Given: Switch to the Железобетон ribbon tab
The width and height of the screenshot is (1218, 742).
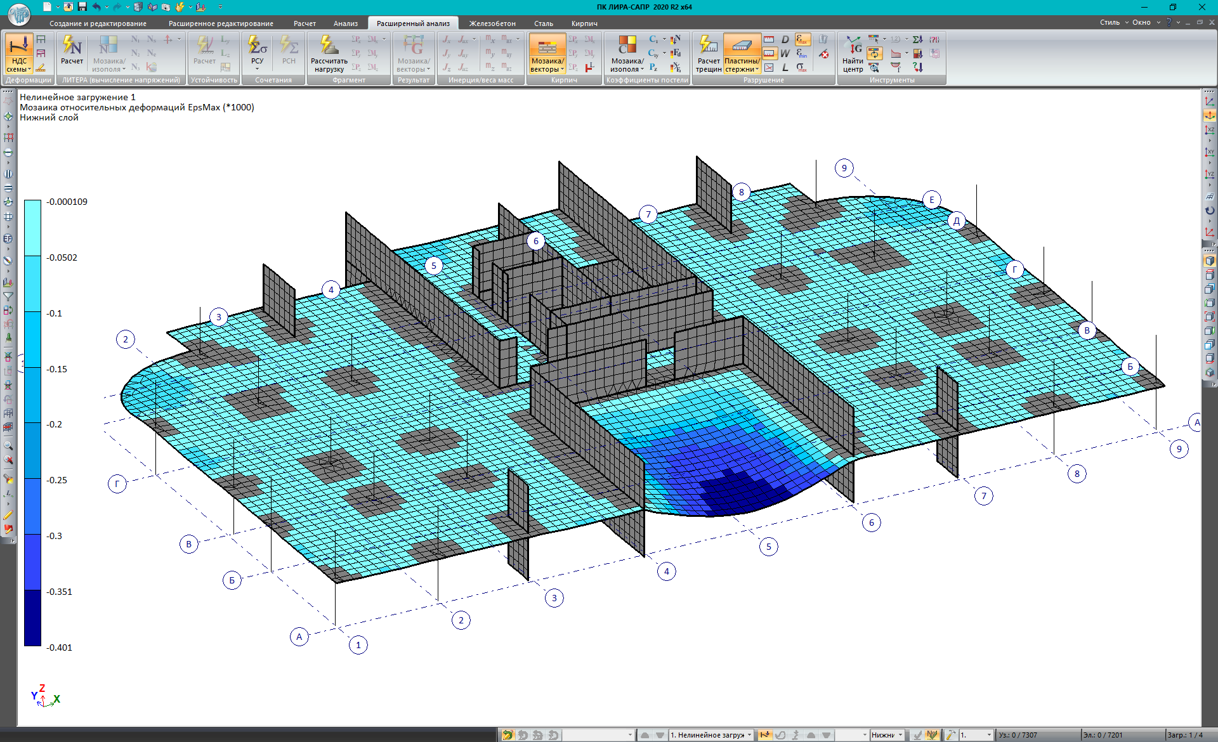Looking at the screenshot, I should coord(492,23).
